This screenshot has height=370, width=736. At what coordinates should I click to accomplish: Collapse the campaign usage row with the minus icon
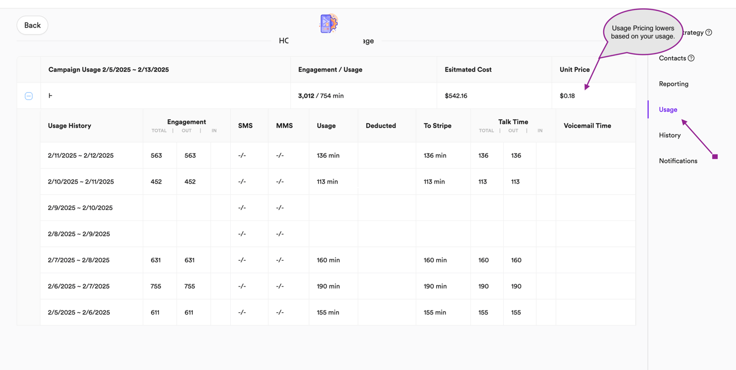29,96
